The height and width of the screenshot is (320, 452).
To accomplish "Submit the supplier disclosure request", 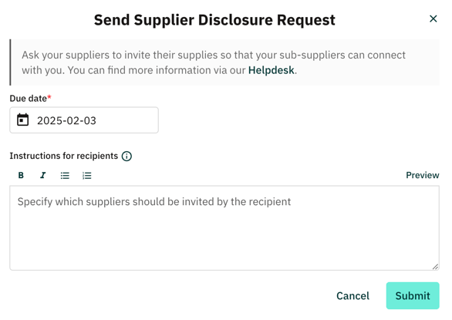I will point(413,296).
